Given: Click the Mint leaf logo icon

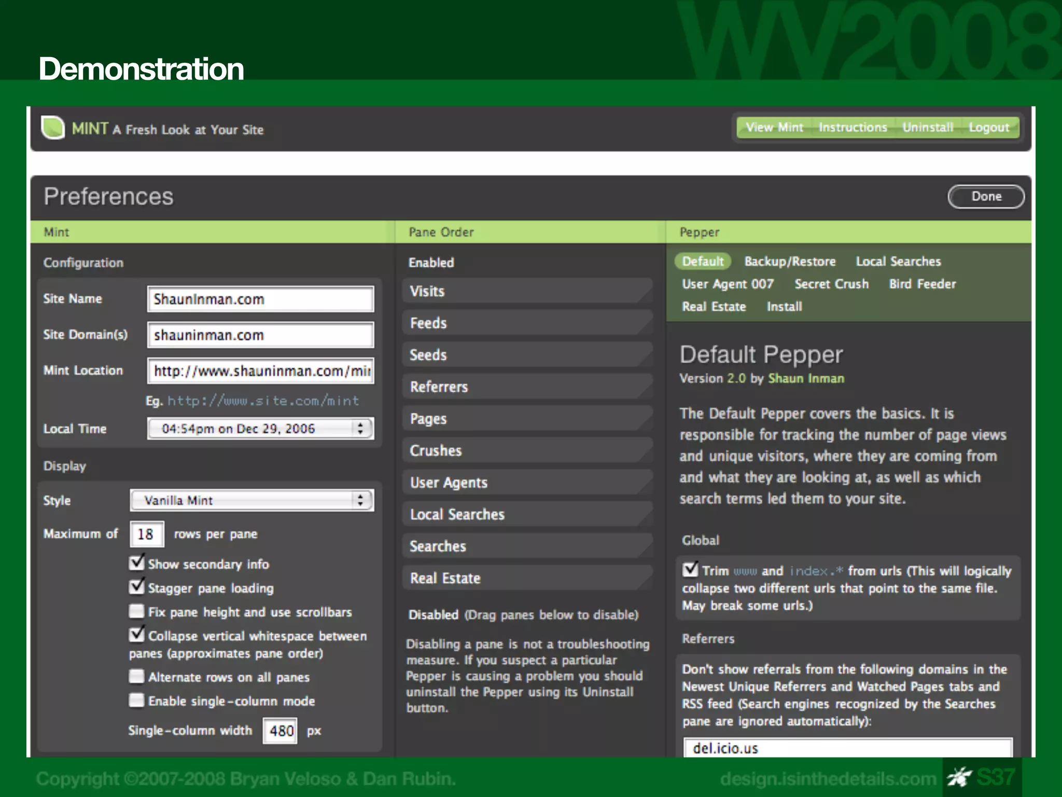Looking at the screenshot, I should (x=52, y=128).
